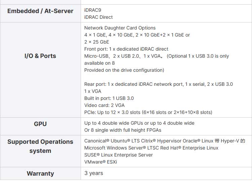Click the Supported Operations system header
The height and width of the screenshot is (182, 252).
[x=40, y=146]
